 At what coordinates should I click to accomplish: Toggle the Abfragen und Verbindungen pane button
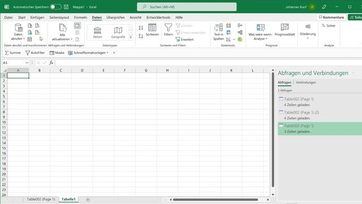pos(77,25)
